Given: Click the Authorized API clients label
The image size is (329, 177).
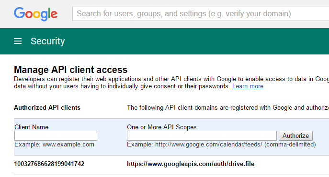Looking at the screenshot, I should 47,108.
